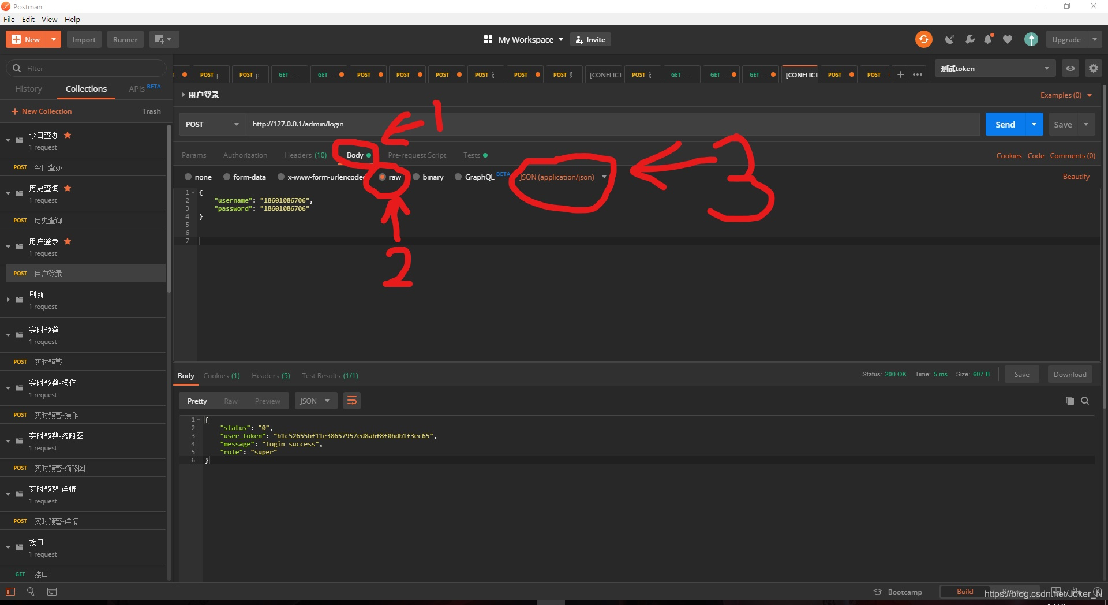Open Bootcamp from the status bar
Viewport: 1108px width, 605px height.
[x=904, y=592]
